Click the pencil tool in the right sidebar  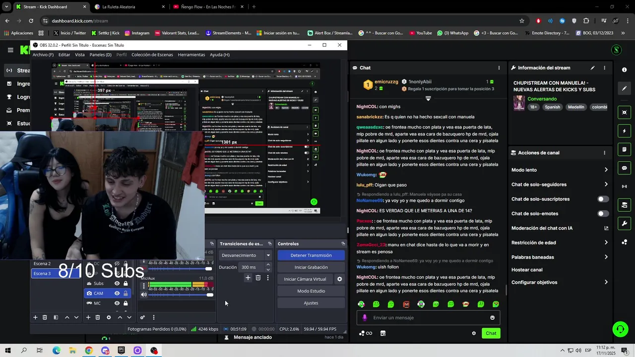[625, 88]
